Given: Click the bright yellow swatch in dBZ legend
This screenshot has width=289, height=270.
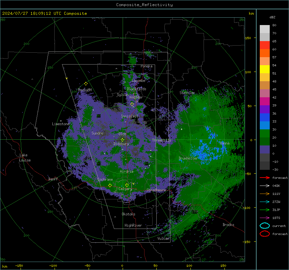Looking at the screenshot, I should [x=265, y=69].
